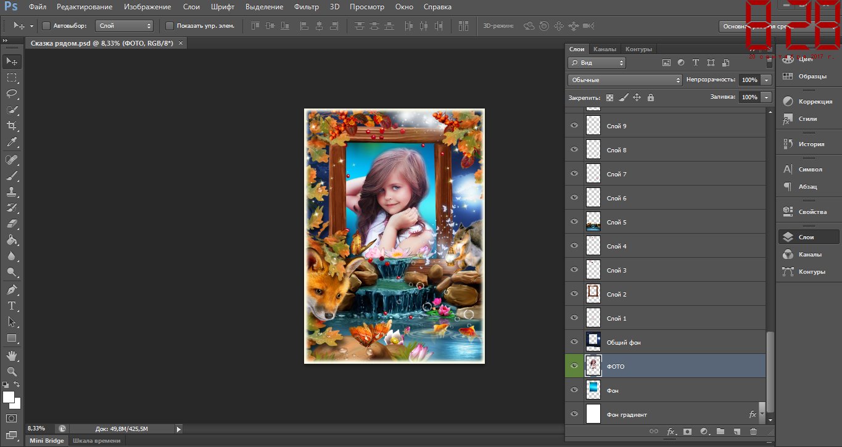Open the blend mode Обычные dropdown

pos(625,80)
